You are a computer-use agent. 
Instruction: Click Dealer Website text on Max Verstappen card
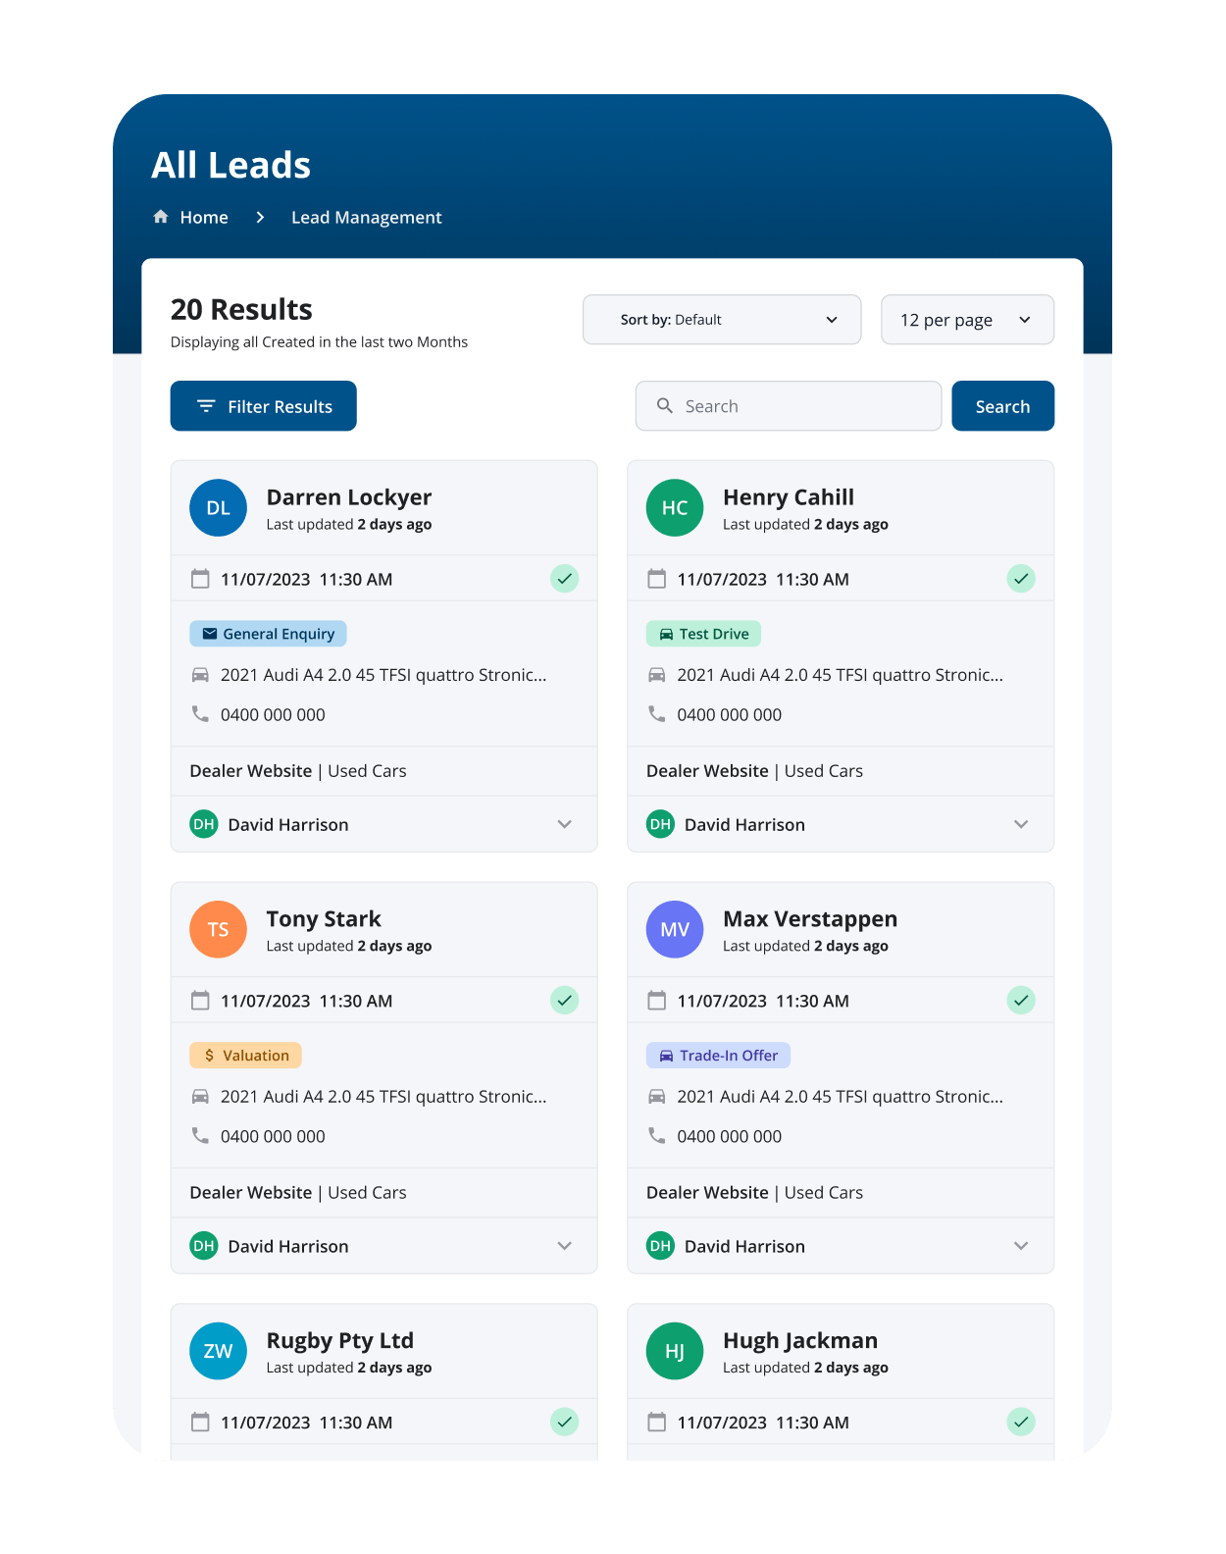(707, 1193)
